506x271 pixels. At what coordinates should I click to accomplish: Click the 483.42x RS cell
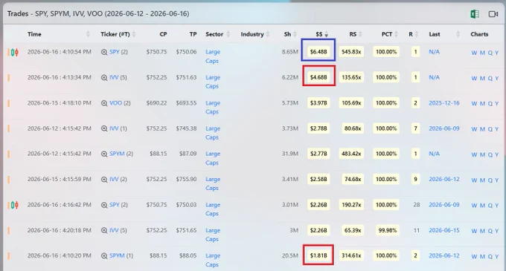pos(351,154)
